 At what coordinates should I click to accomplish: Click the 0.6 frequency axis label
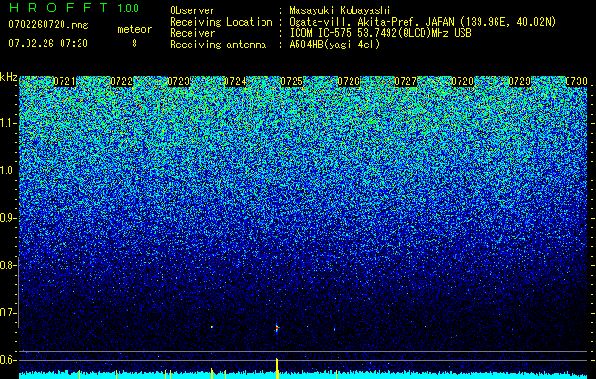click(8, 360)
